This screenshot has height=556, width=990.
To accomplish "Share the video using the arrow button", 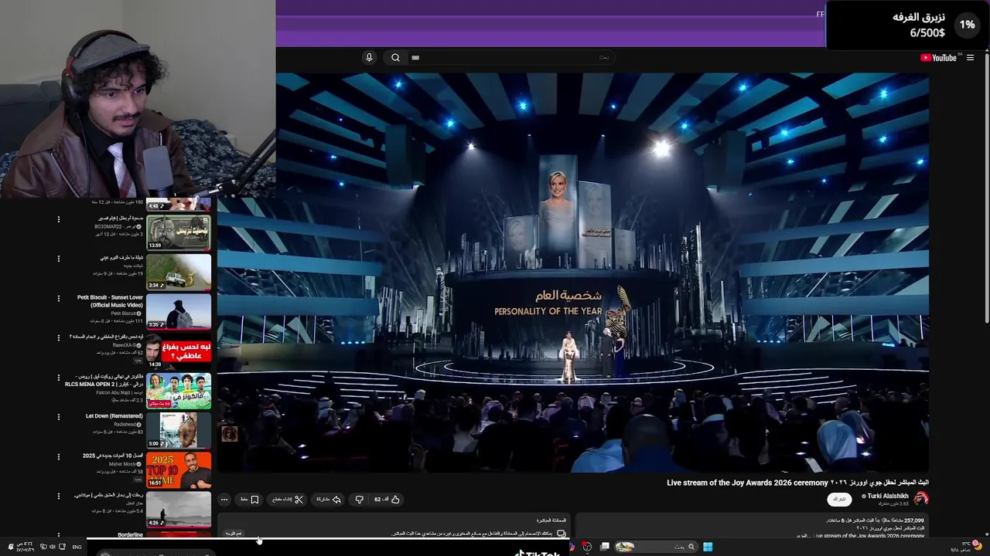I will click(329, 500).
